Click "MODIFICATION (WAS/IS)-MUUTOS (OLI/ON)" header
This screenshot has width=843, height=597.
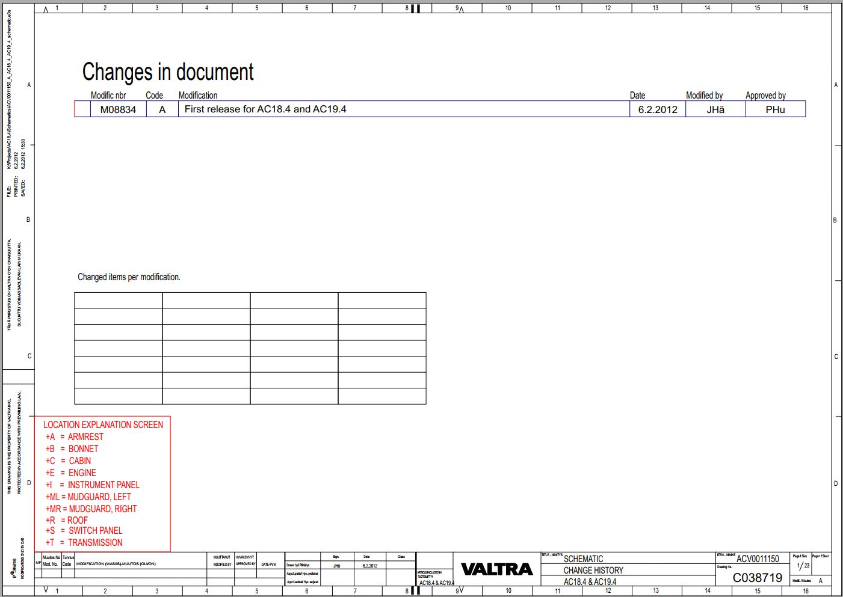coord(116,564)
